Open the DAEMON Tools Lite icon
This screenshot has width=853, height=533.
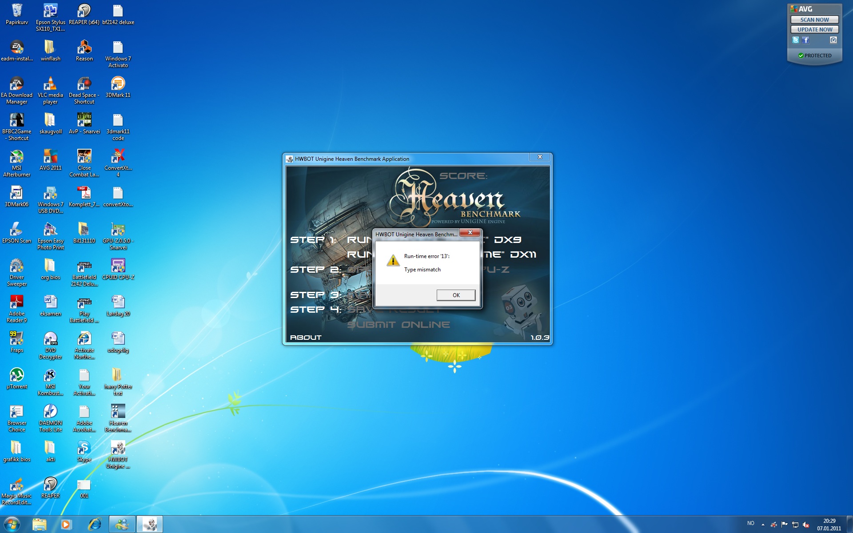pos(50,418)
